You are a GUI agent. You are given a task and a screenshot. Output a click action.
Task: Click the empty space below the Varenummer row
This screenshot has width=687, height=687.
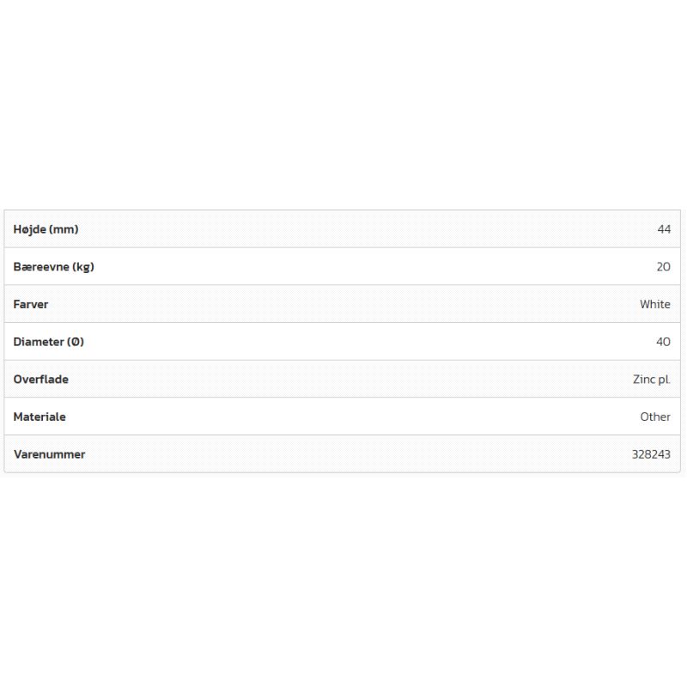point(343,575)
